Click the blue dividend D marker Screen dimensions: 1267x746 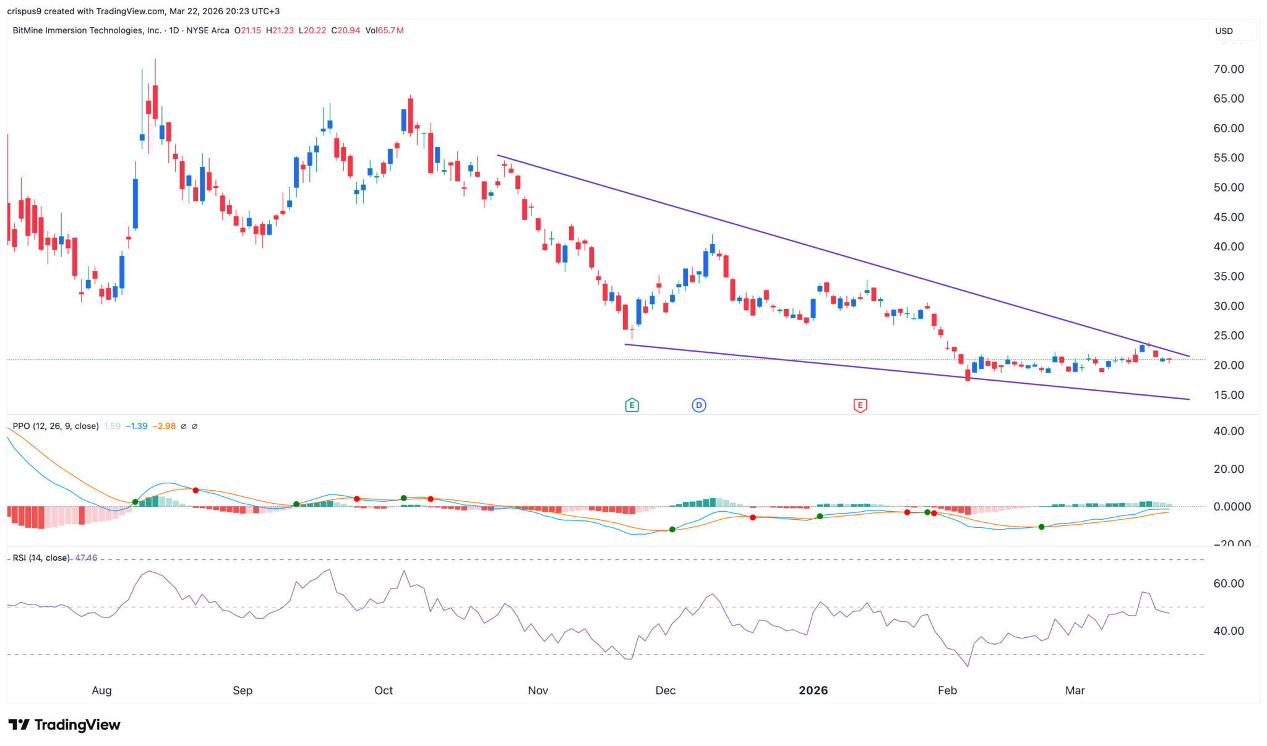(698, 405)
